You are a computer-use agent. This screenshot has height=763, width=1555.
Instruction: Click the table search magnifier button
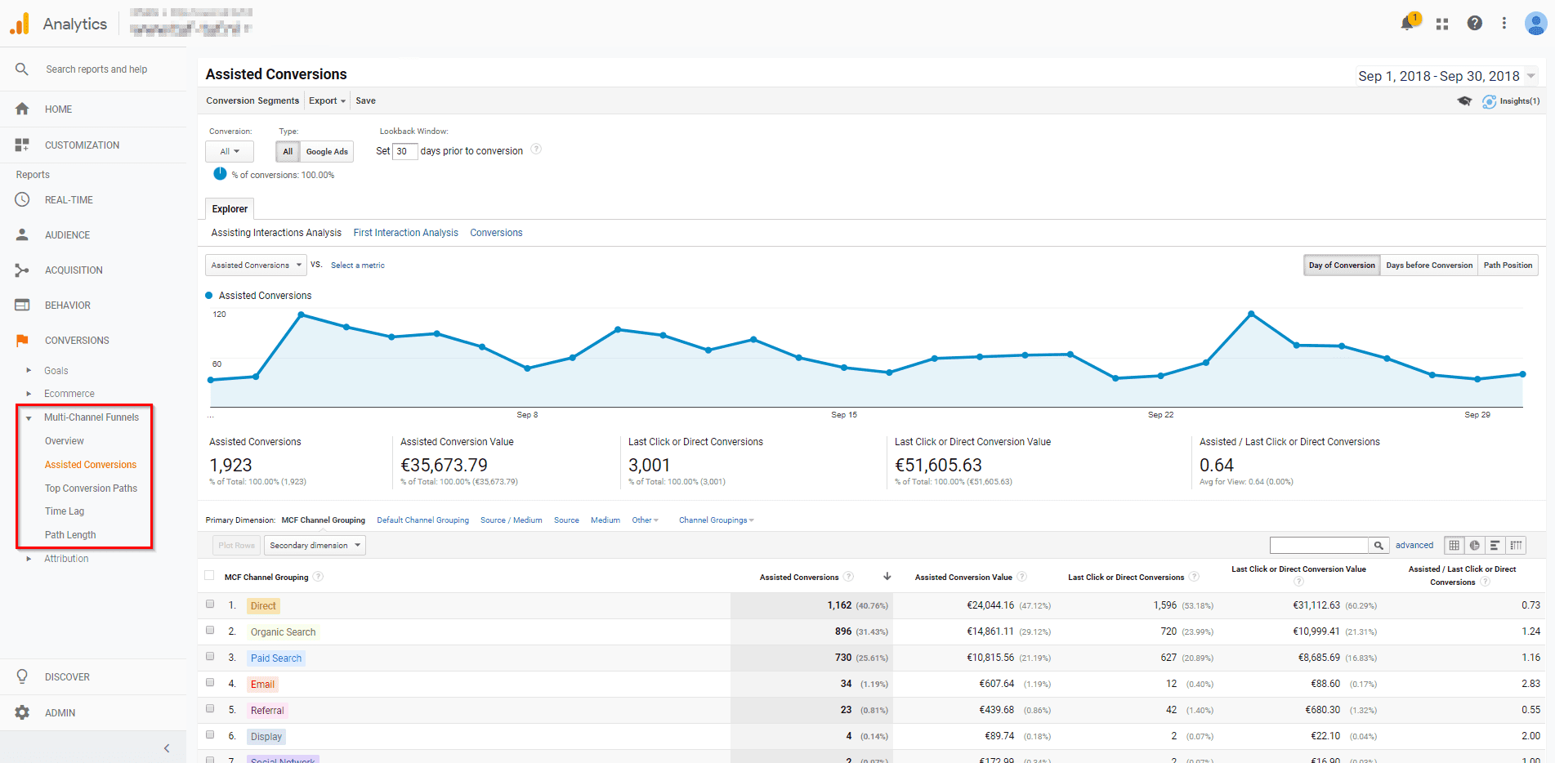tap(1378, 546)
